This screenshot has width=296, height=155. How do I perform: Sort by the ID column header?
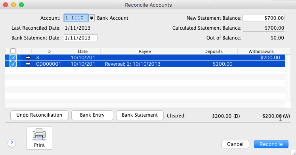pyautogui.click(x=48, y=51)
